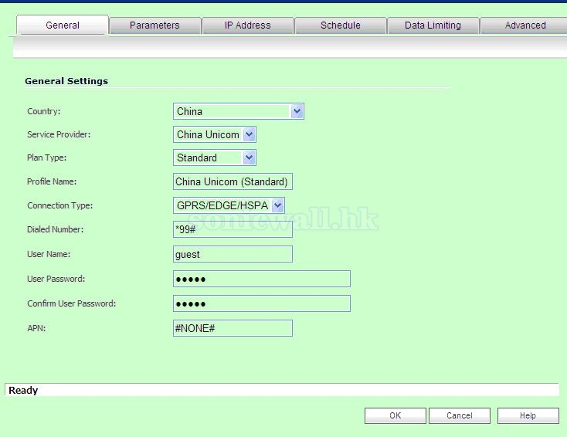Click the General Settings heading
The height and width of the screenshot is (437, 567).
click(x=66, y=81)
